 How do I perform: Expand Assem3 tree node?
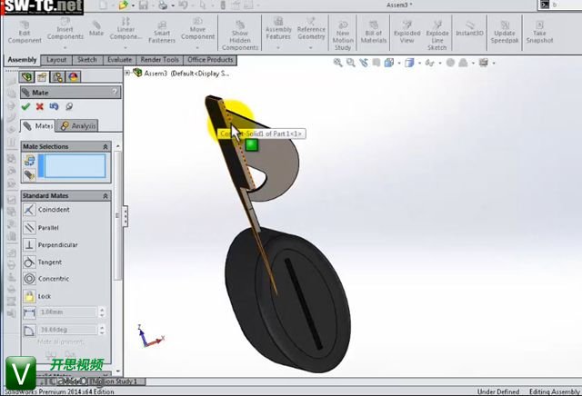point(127,73)
